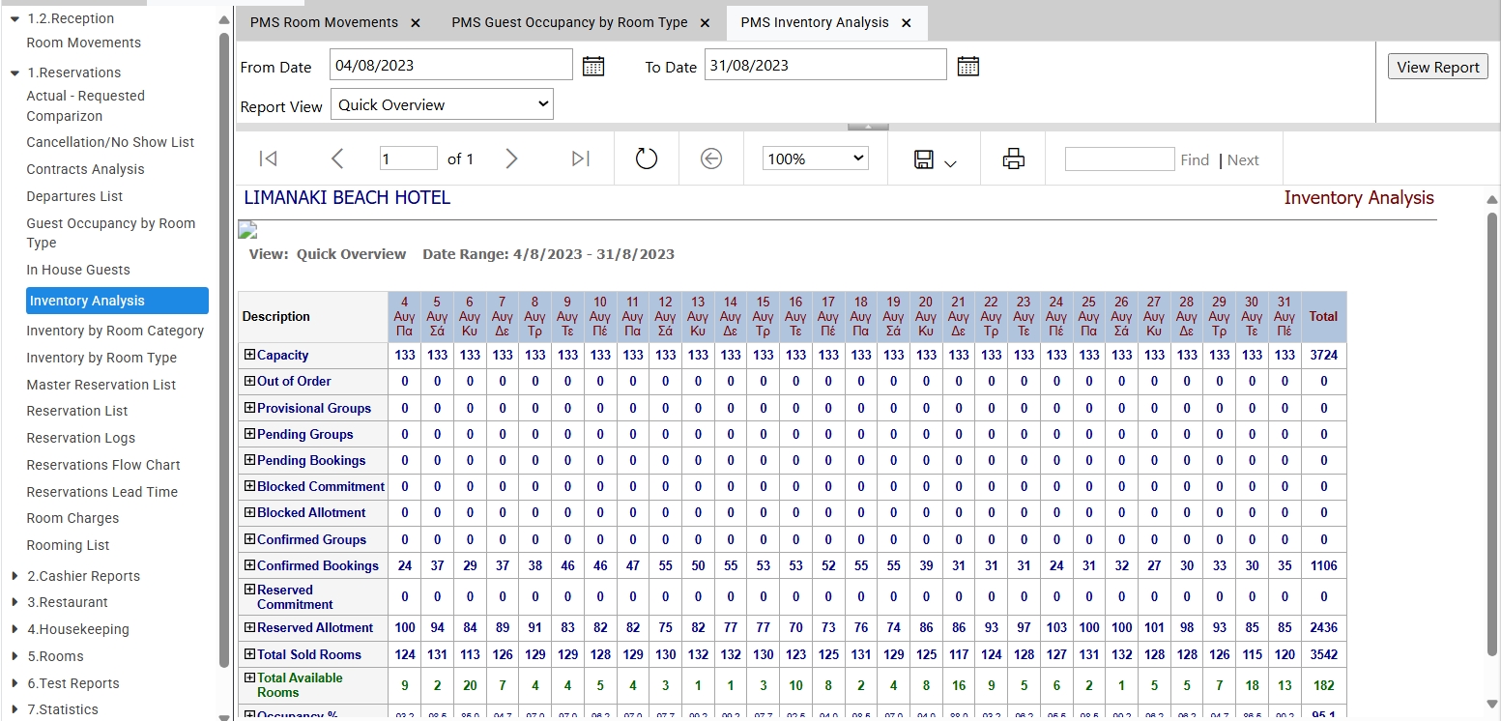The height and width of the screenshot is (721, 1501).
Task: Go to first report page
Action: 269,159
